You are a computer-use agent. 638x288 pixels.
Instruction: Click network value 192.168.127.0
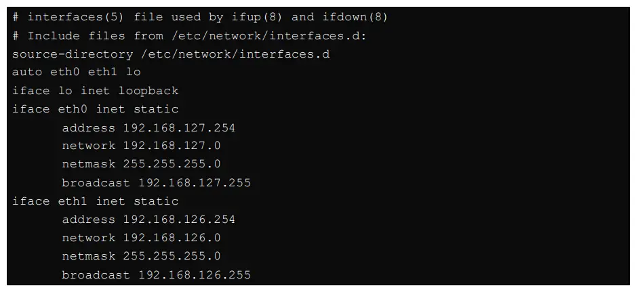pos(172,146)
